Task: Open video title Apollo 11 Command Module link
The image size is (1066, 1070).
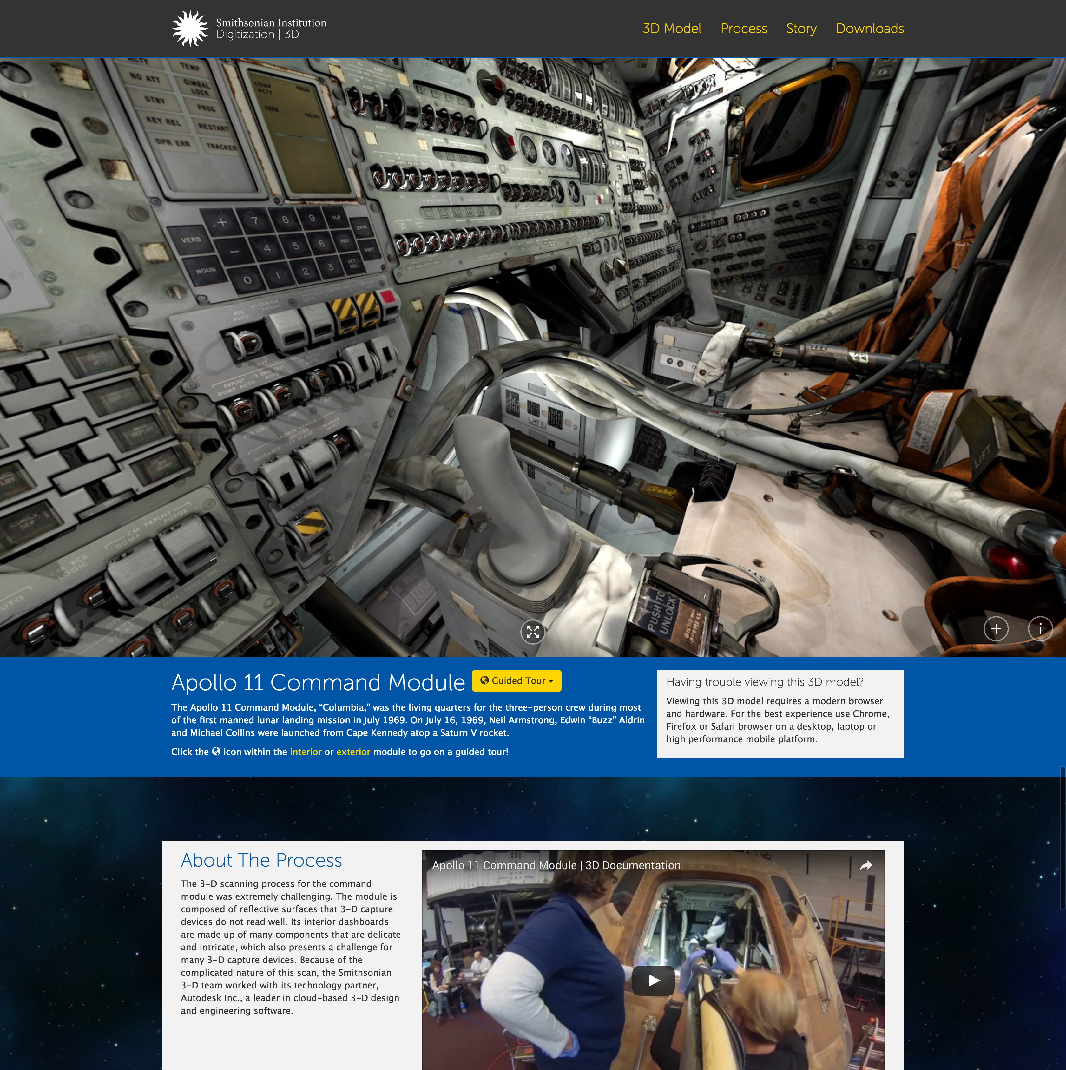Action: tap(556, 865)
